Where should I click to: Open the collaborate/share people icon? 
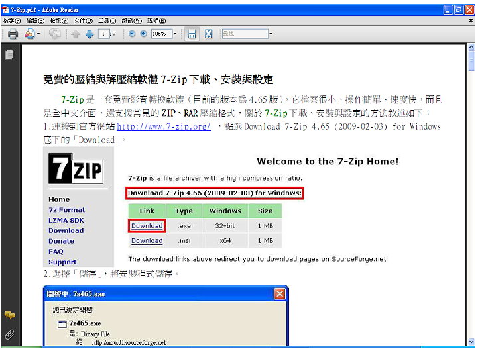tap(30, 34)
